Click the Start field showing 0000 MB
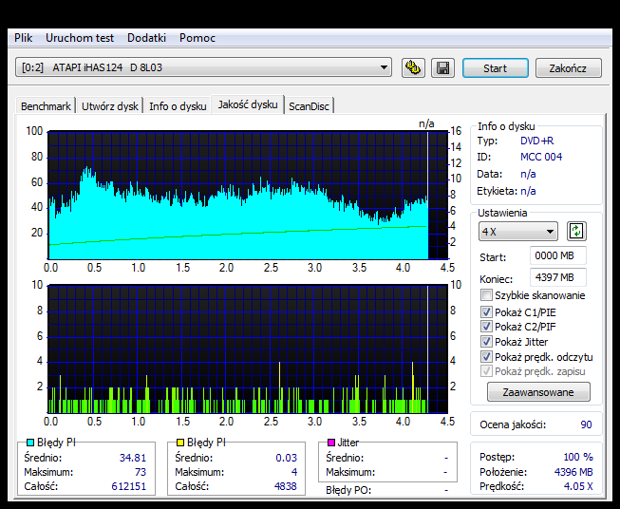Screen dimensions: 620x509 (x=558, y=255)
